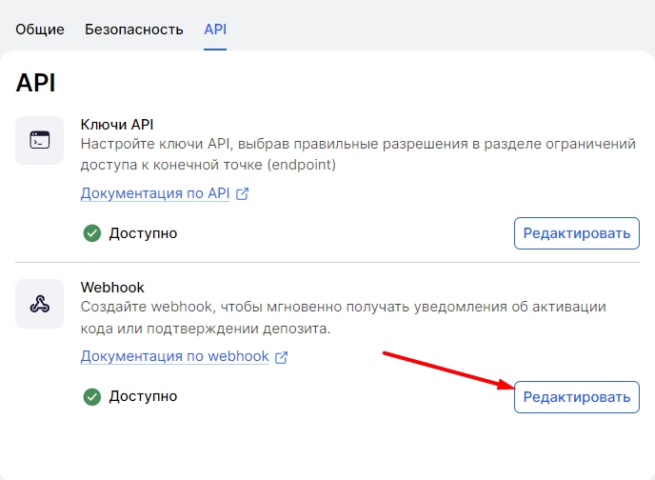Click external link icon after Документация по webhook
The height and width of the screenshot is (480, 655).
[281, 357]
